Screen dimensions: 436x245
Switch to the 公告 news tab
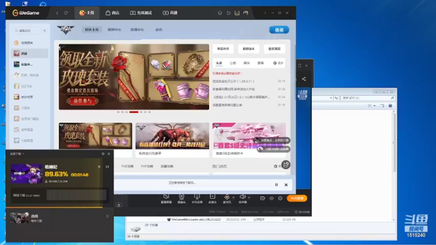pos(233,63)
